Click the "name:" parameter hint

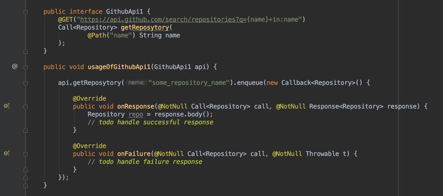(x=136, y=83)
